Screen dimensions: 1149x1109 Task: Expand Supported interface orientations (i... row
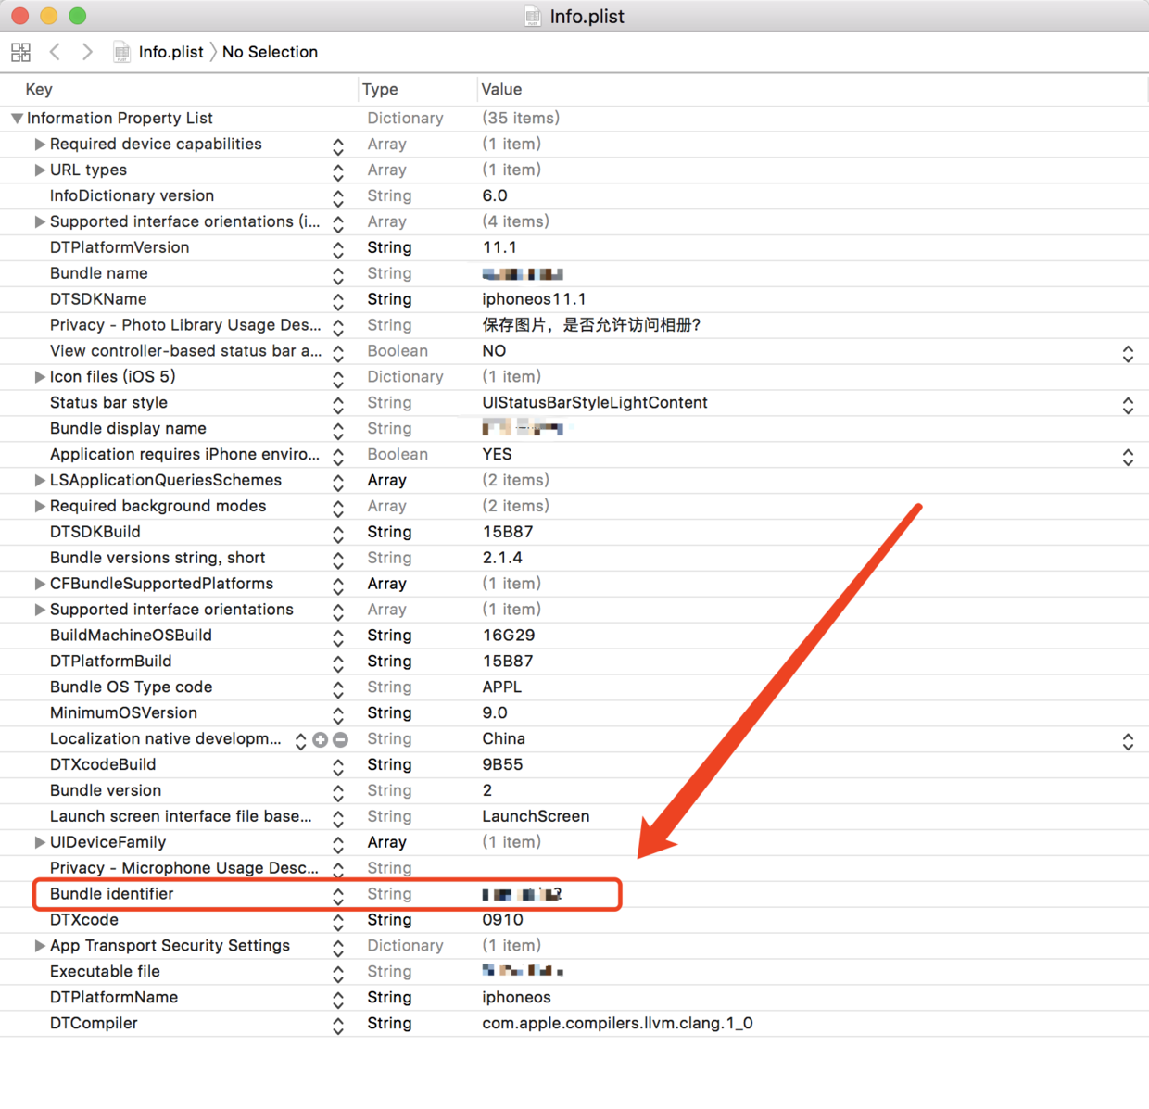(40, 222)
